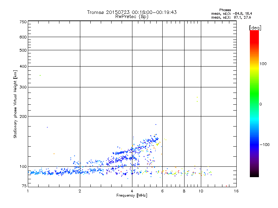This screenshot has width=278, height=208.
Task: Click the 'mean, sd,O: -84.8, 18.4' text
Action: point(231,14)
